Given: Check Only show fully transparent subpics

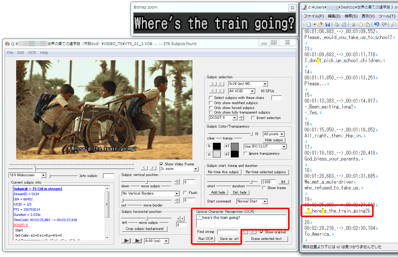Looking at the screenshot, I should click(211, 112).
